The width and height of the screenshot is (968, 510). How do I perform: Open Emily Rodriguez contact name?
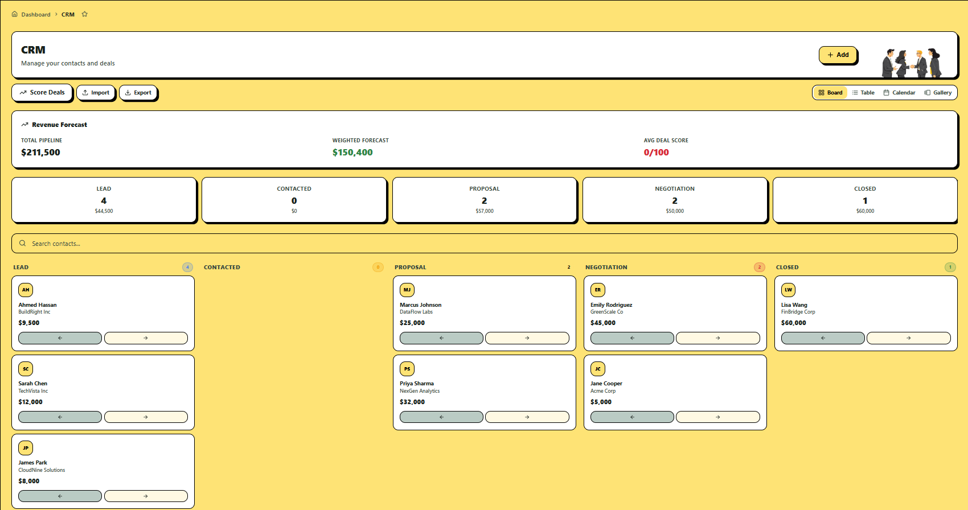[x=612, y=305]
